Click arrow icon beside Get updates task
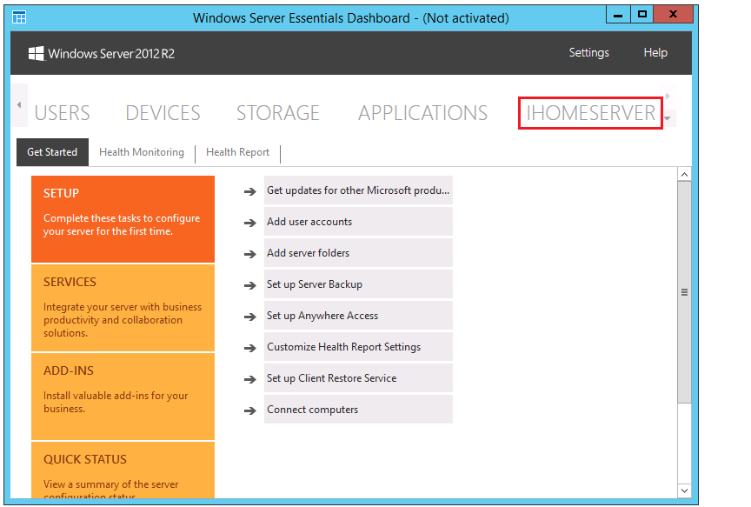Screen dimensions: 751x507 click(250, 191)
